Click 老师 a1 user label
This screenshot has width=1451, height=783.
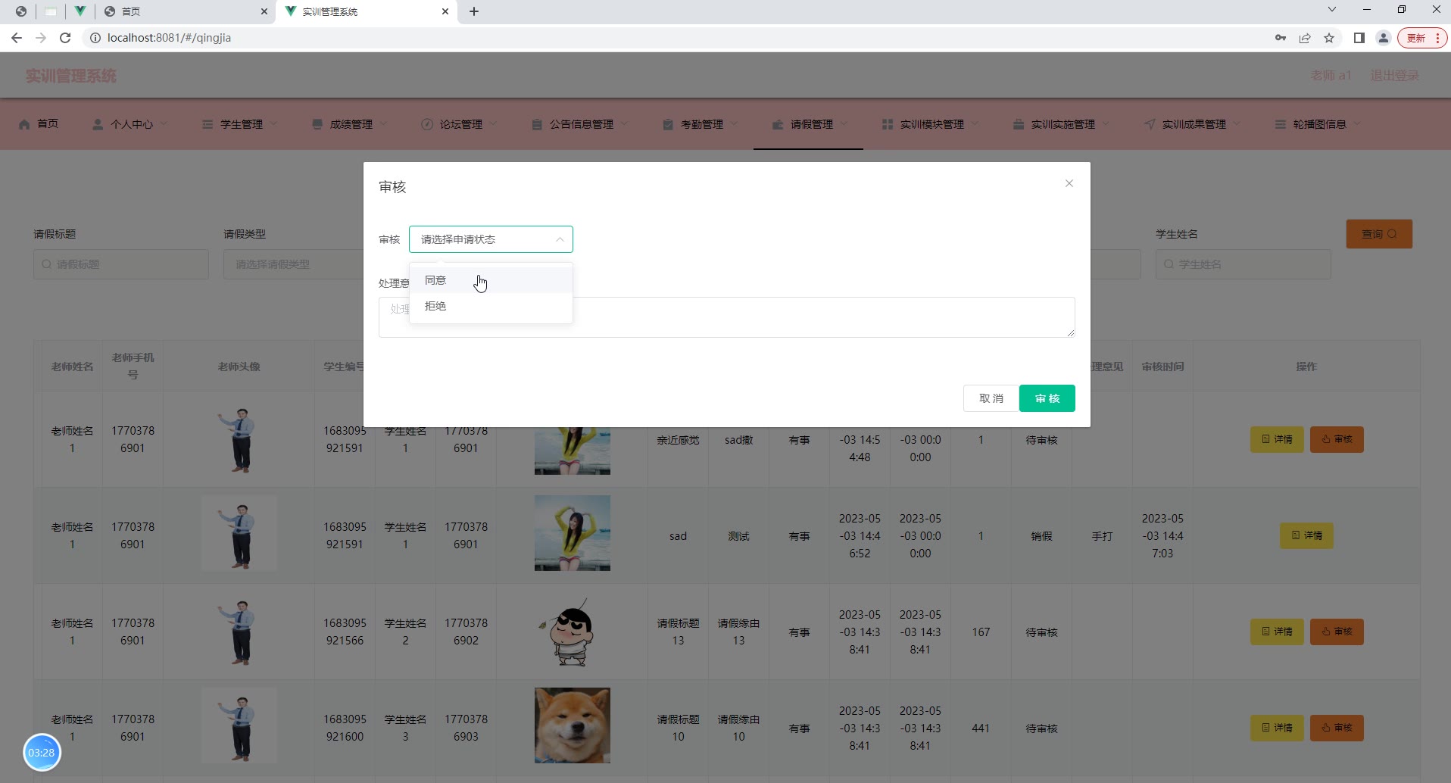(1331, 76)
